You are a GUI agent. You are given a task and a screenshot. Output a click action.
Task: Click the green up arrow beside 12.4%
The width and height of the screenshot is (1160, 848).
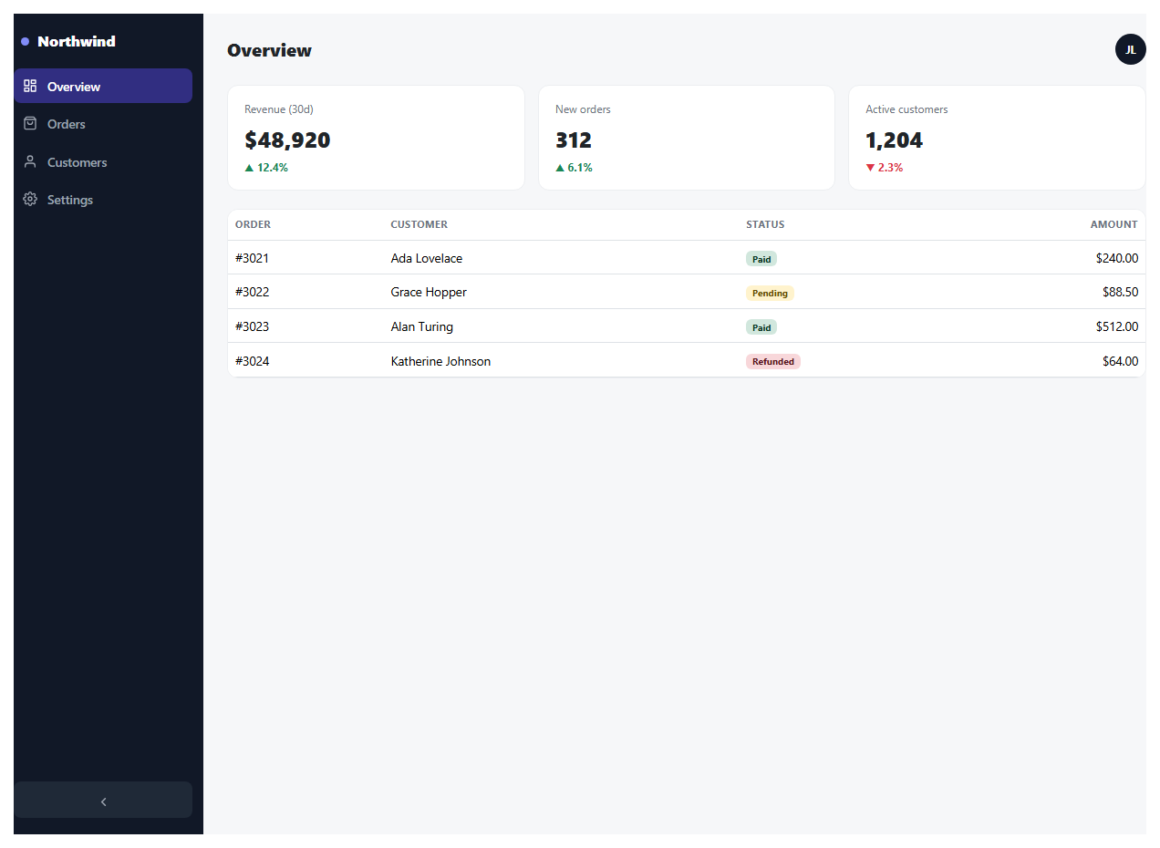tap(249, 168)
